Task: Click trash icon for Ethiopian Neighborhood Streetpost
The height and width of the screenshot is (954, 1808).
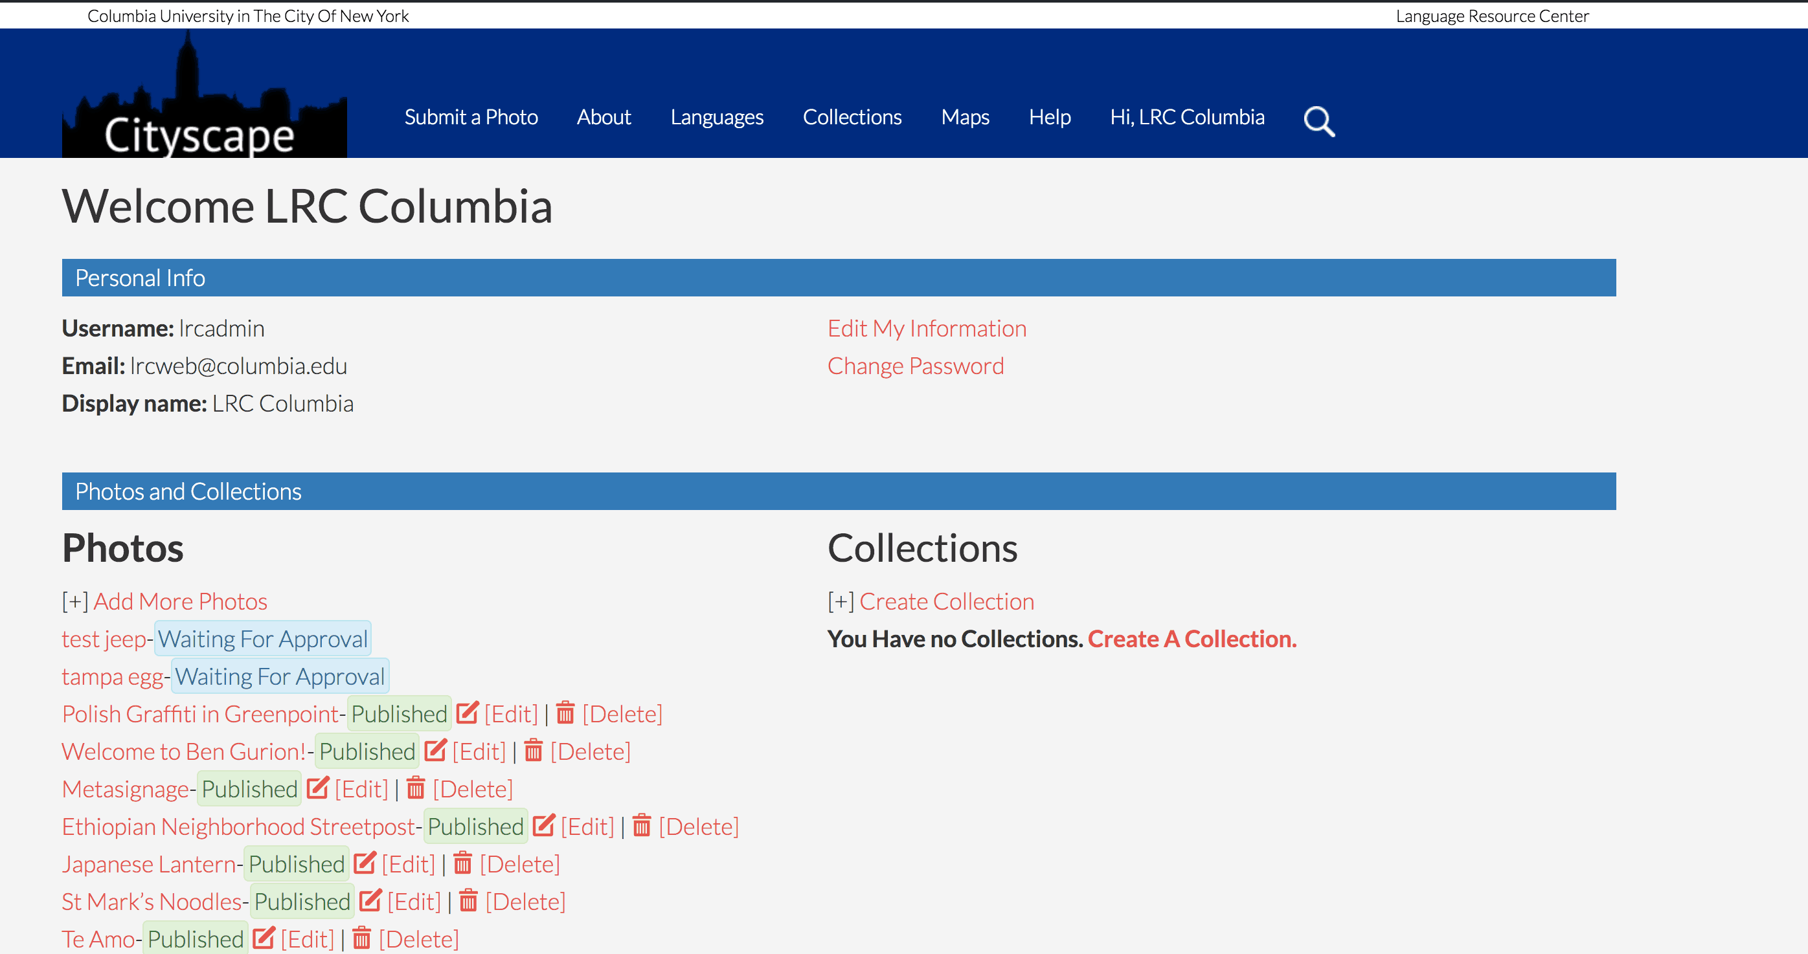Action: (642, 826)
